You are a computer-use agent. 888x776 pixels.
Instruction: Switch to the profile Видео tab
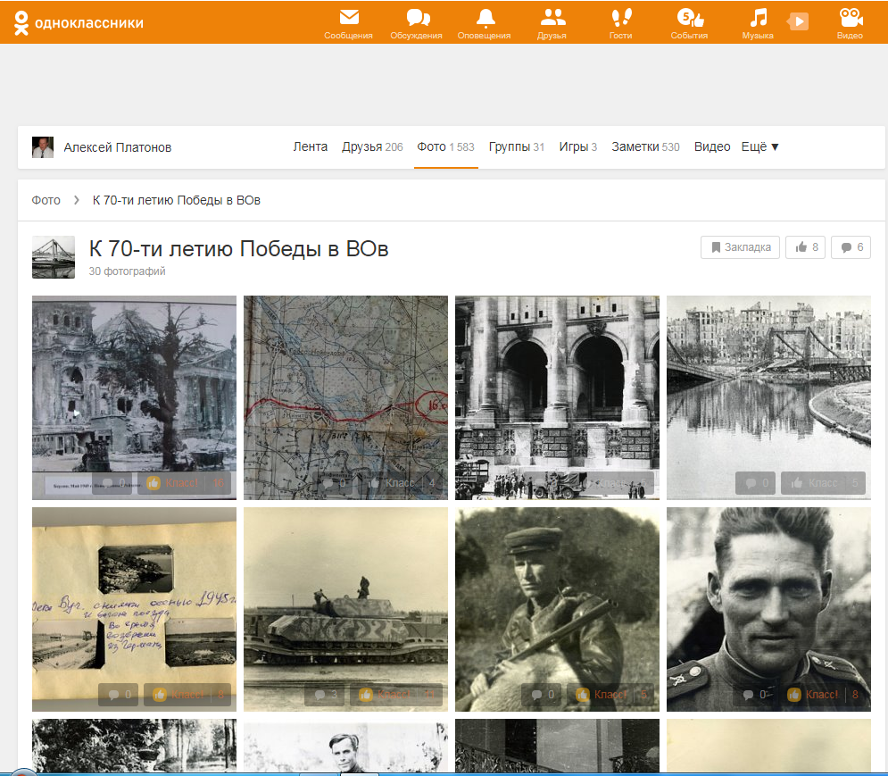click(712, 146)
